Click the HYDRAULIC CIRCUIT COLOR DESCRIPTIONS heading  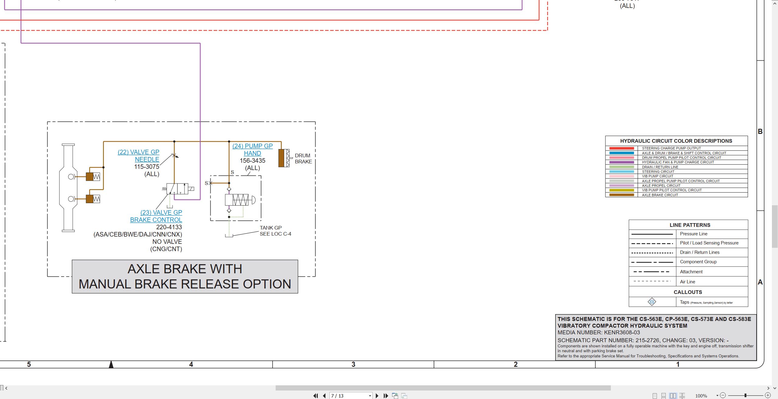tap(676, 141)
